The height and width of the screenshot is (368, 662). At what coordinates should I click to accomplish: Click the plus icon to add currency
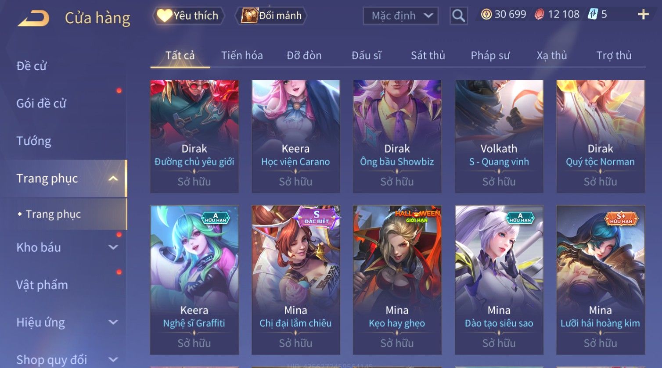click(643, 14)
